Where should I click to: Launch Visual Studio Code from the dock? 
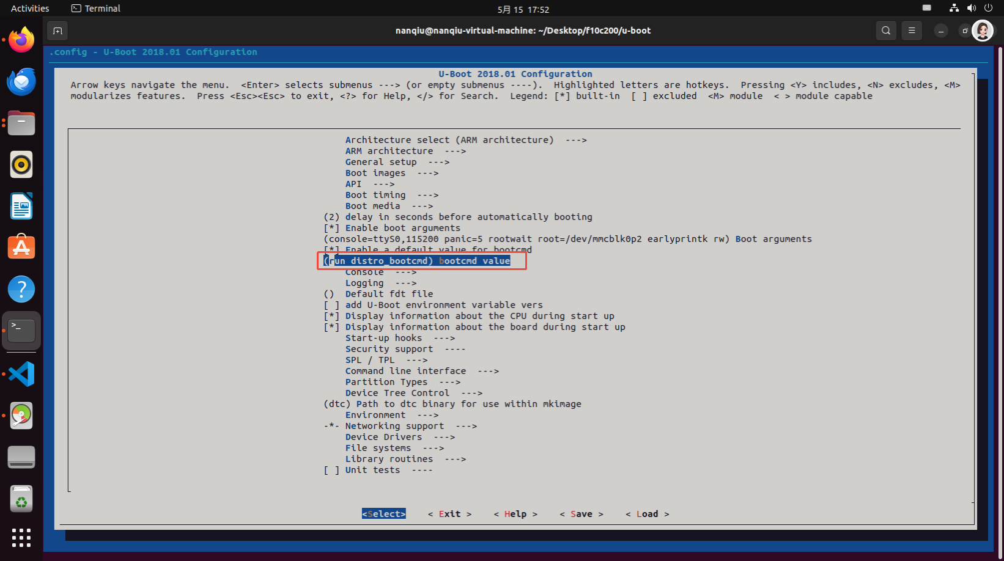click(x=21, y=374)
